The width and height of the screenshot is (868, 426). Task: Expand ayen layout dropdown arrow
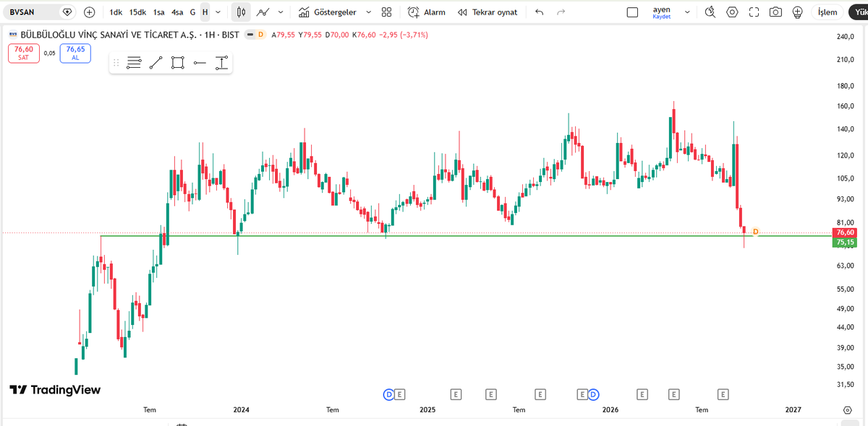coord(687,12)
